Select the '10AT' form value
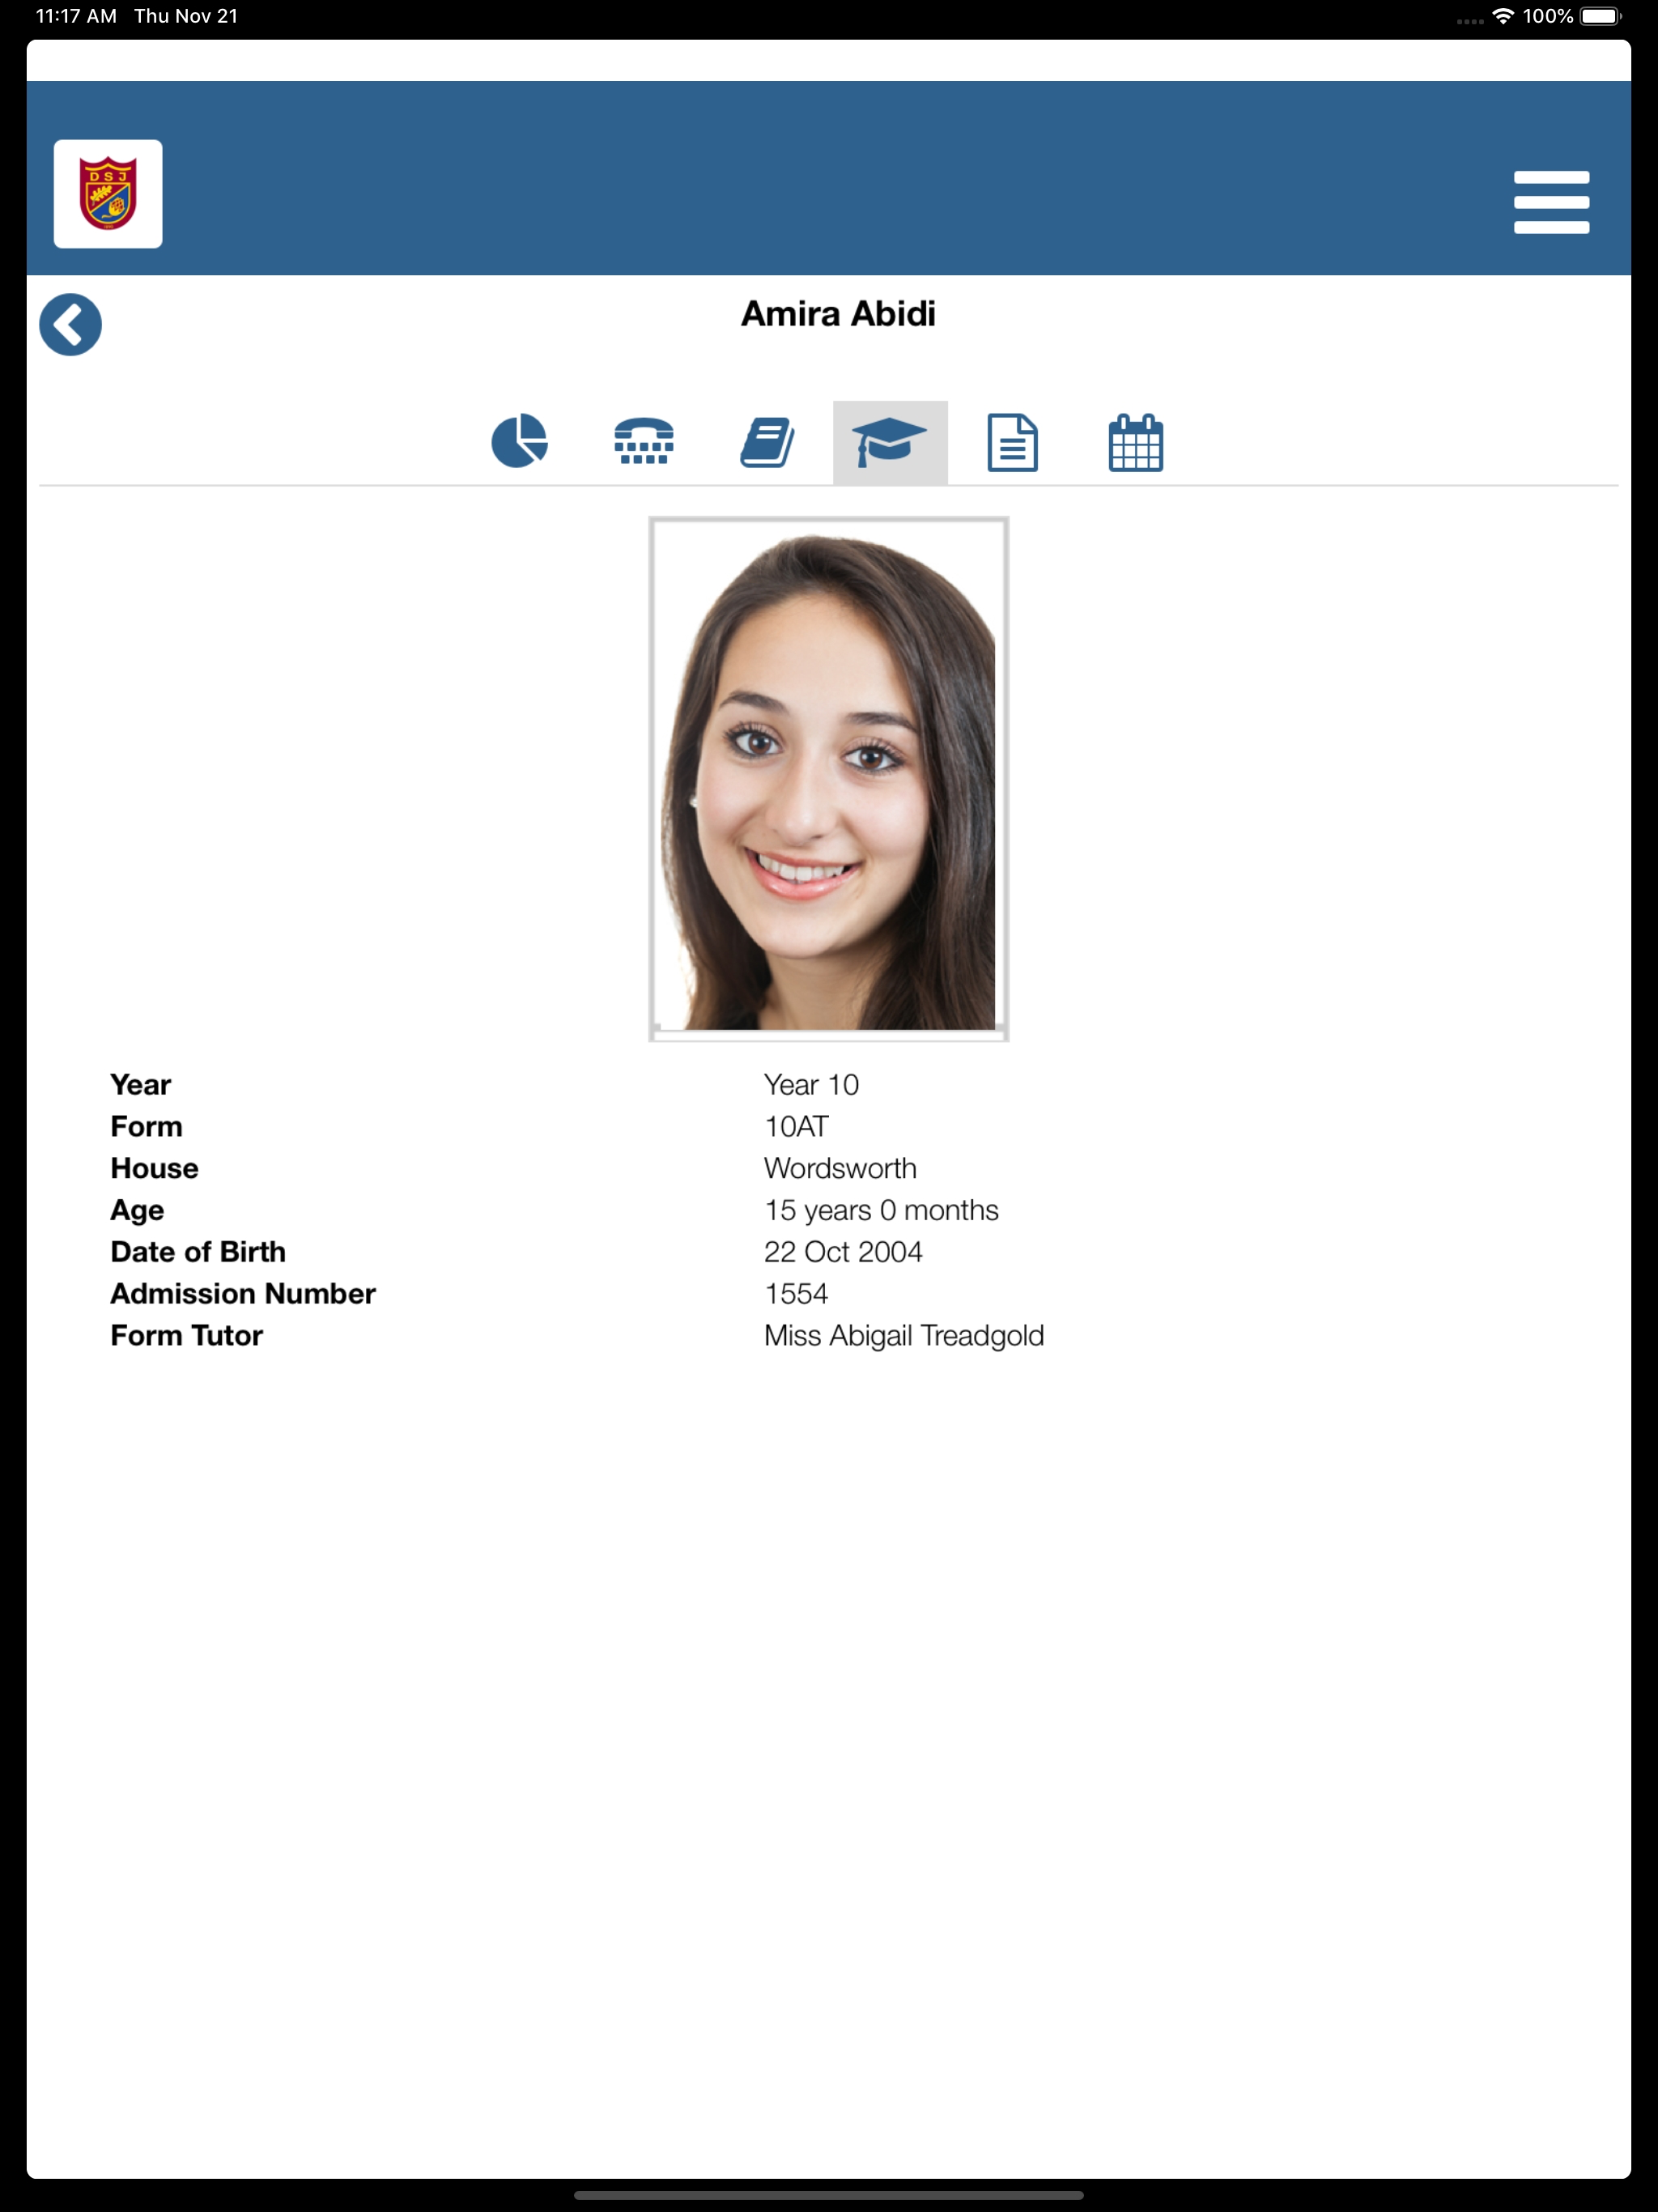This screenshot has width=1658, height=2212. pyautogui.click(x=796, y=1127)
